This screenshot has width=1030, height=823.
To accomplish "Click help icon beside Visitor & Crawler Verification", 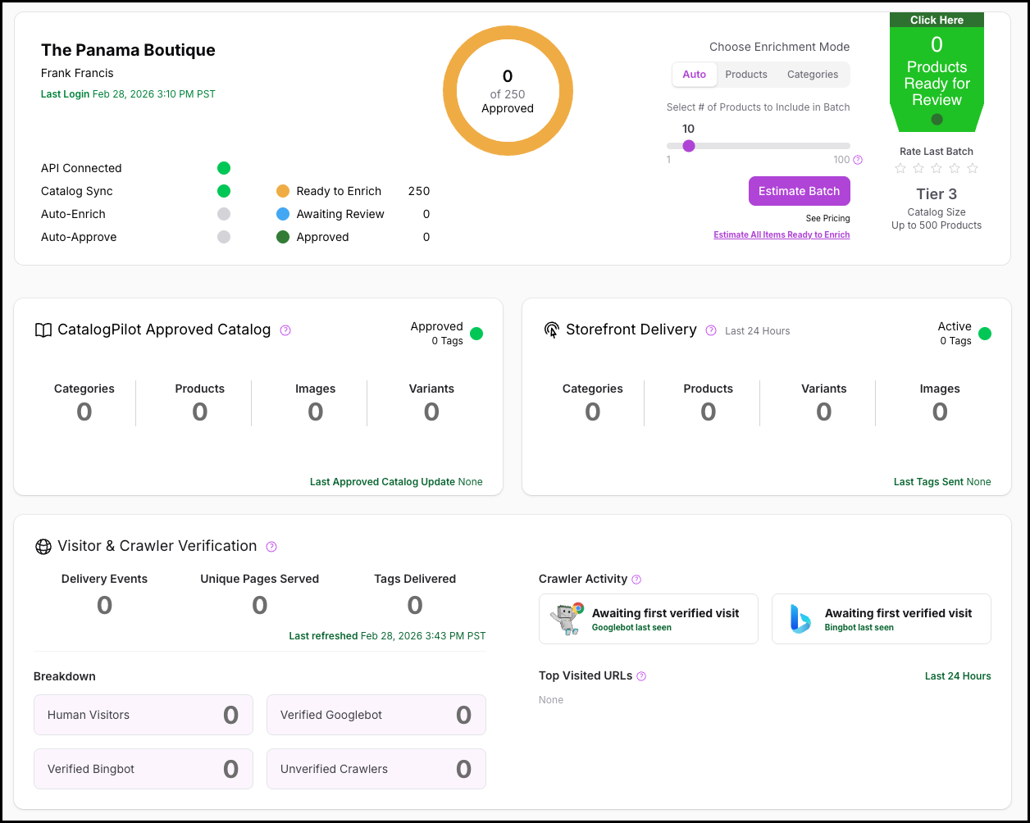I will 271,547.
